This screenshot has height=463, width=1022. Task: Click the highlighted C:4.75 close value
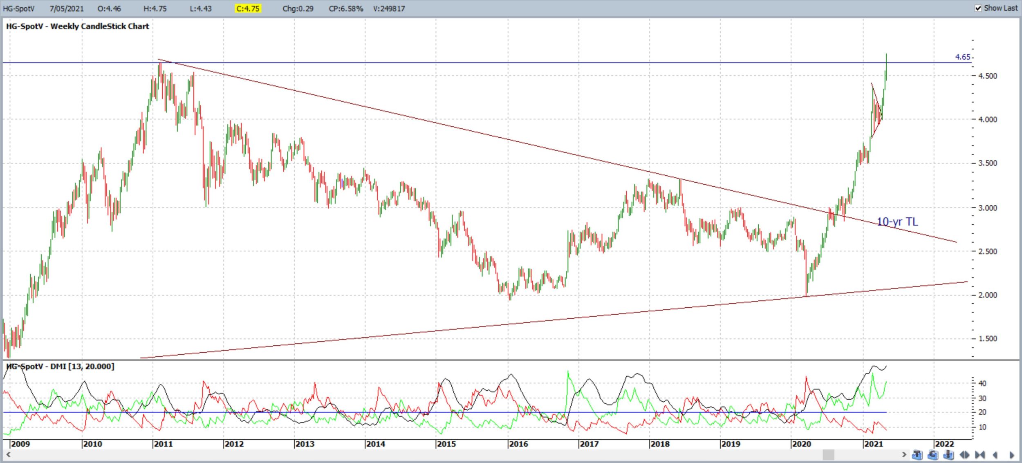248,9
